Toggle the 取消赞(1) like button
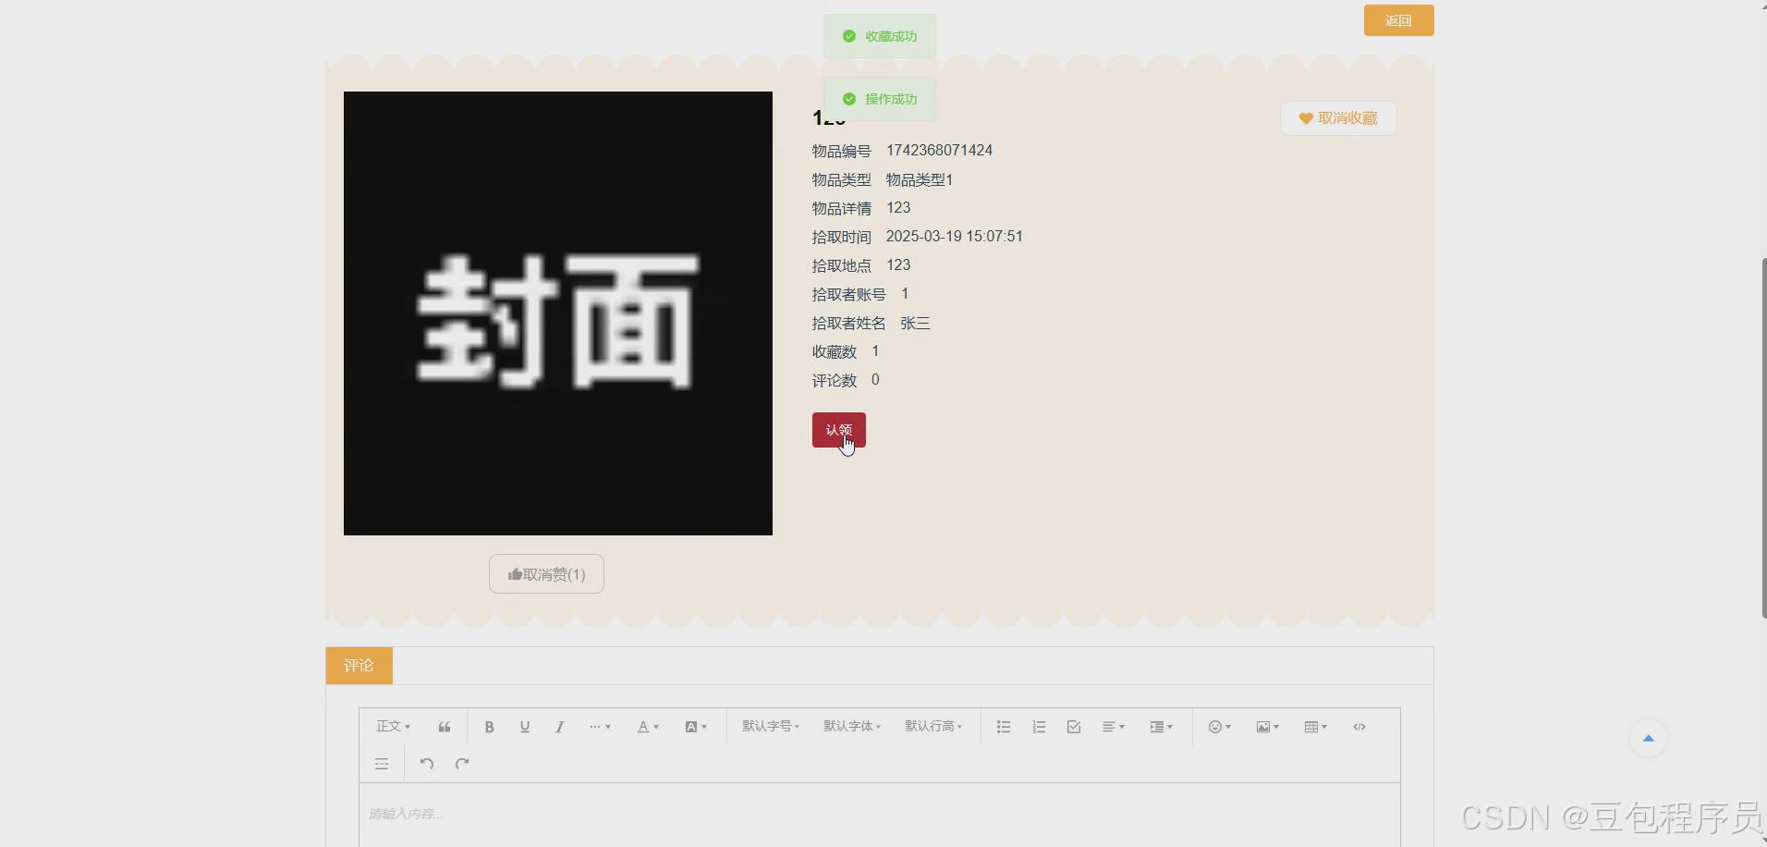 (x=545, y=573)
